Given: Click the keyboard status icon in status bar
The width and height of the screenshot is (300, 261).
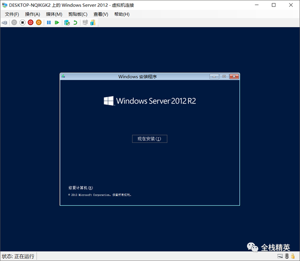Looking at the screenshot, I should tap(280, 256).
